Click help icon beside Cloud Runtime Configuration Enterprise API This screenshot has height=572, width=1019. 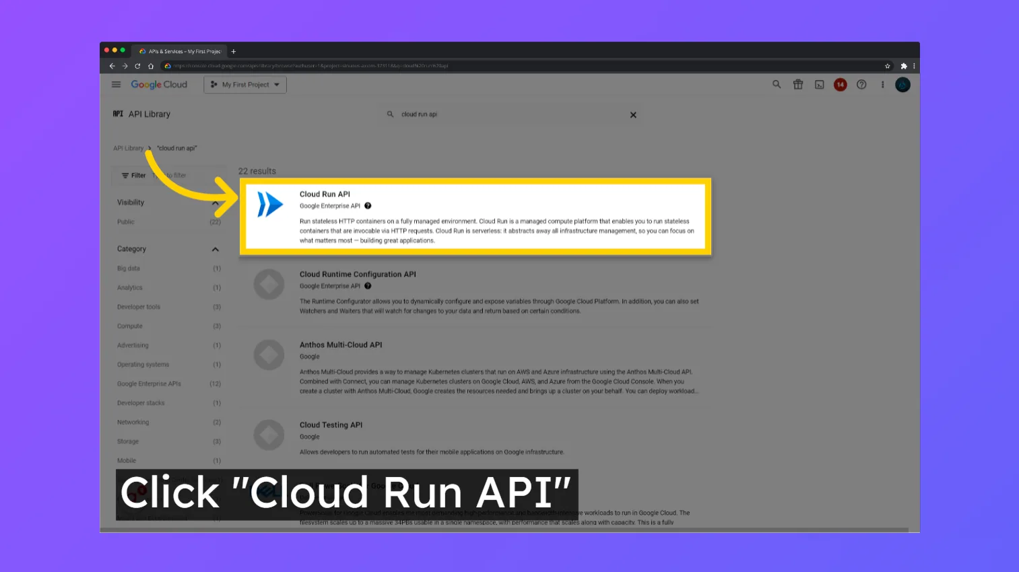click(368, 286)
